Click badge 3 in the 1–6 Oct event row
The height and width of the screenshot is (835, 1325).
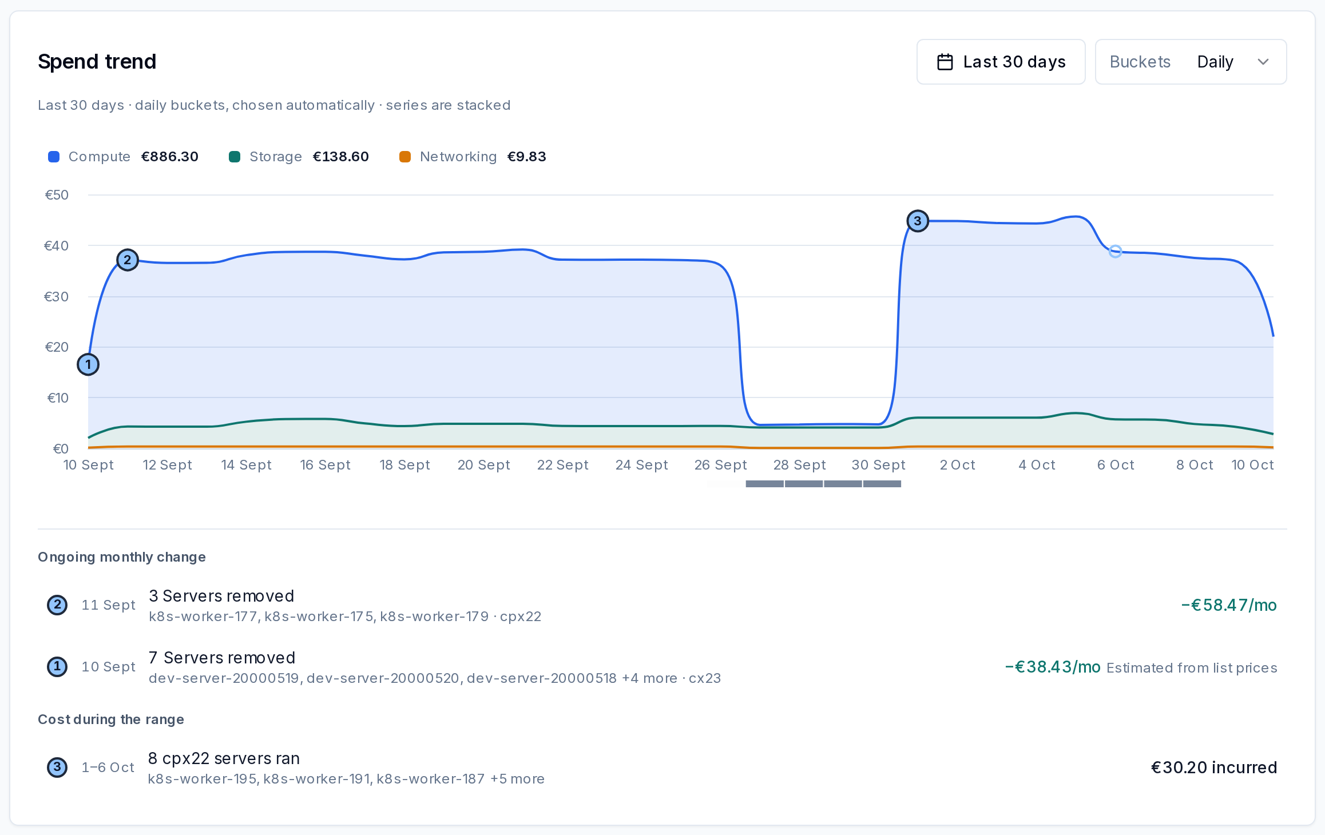[57, 768]
